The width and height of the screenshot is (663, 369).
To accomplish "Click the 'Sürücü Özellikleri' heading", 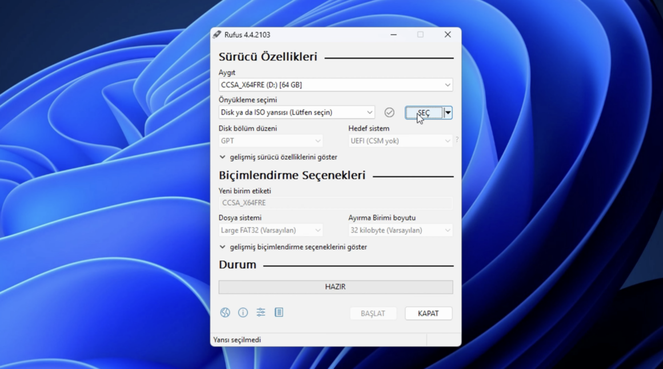I will click(267, 57).
